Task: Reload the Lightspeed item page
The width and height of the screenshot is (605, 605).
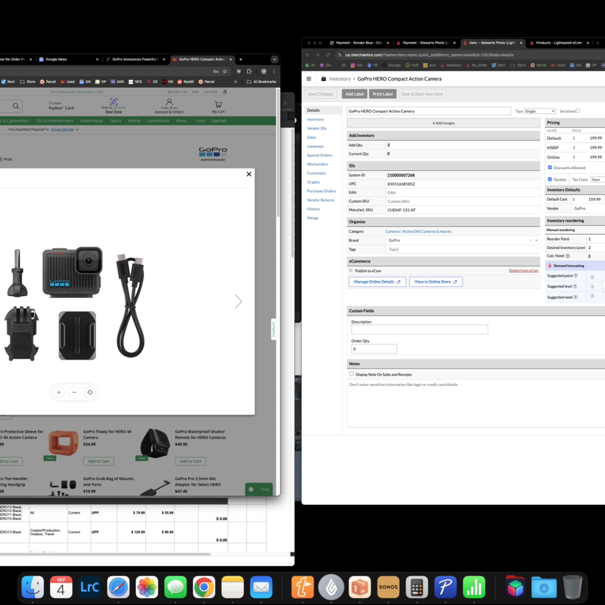Action: [x=328, y=55]
